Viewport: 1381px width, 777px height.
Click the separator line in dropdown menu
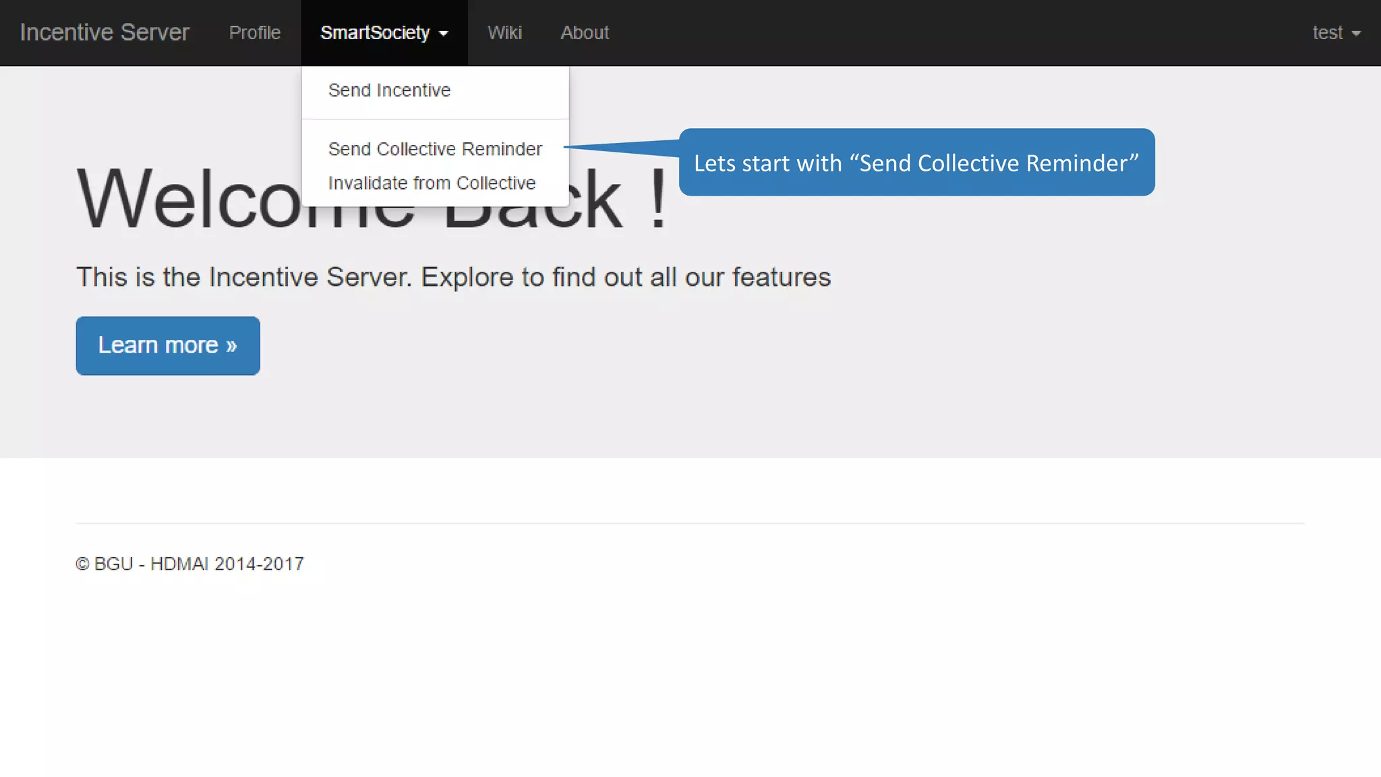click(435, 119)
